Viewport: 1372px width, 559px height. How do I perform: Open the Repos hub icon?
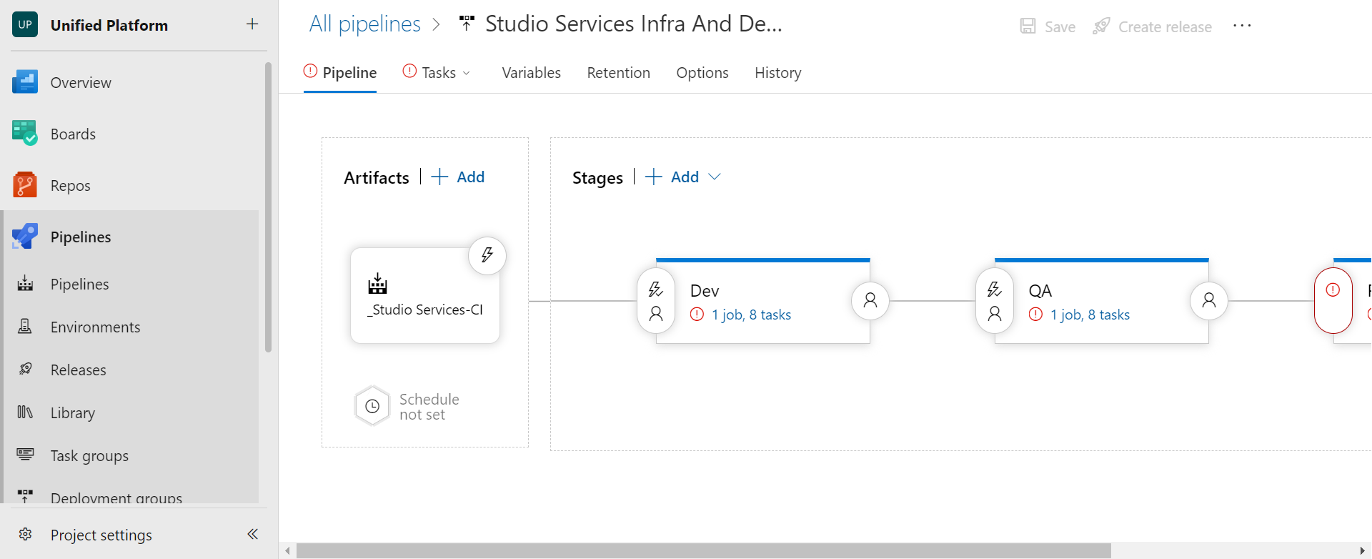[x=25, y=185]
